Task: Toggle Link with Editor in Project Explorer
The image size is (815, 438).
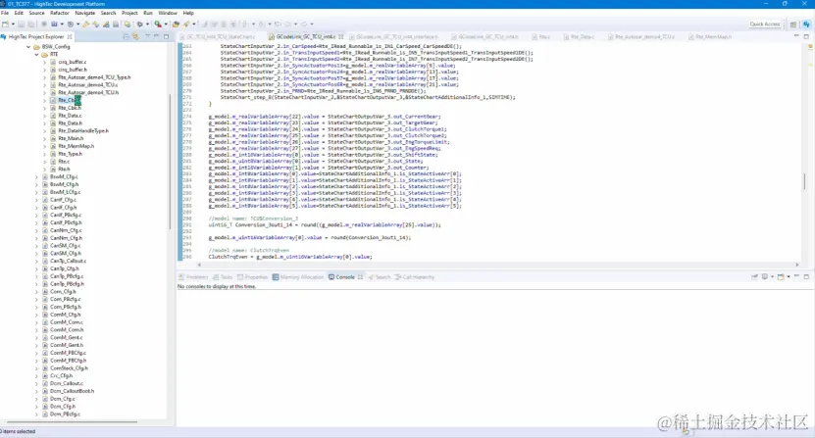Action: pyautogui.click(x=135, y=36)
